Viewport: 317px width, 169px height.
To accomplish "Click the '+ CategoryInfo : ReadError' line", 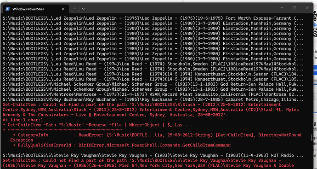I will (x=157, y=135).
